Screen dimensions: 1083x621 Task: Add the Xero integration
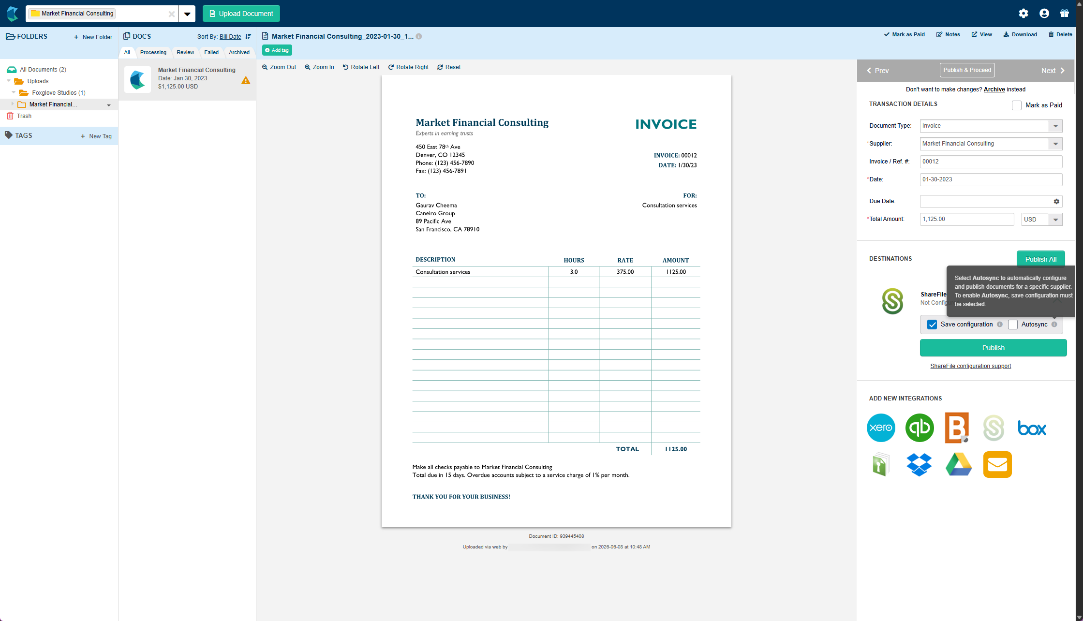pos(881,428)
